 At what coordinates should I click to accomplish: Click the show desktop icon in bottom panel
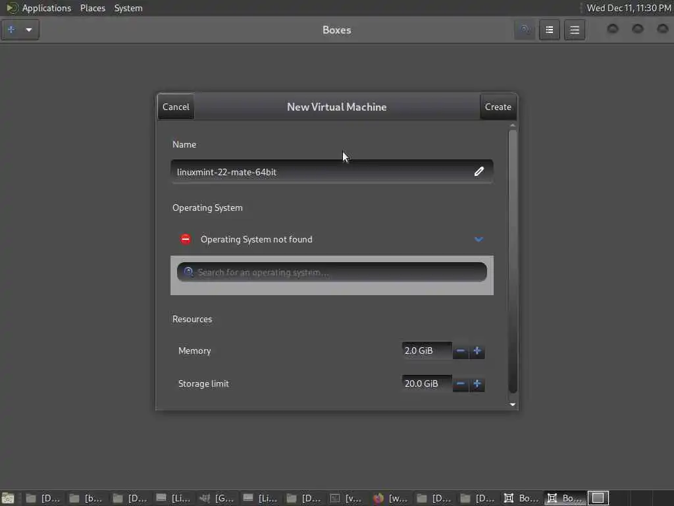pyautogui.click(x=8, y=498)
